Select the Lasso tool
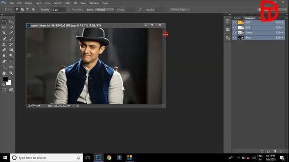289x162 pixels. (x=4, y=27)
